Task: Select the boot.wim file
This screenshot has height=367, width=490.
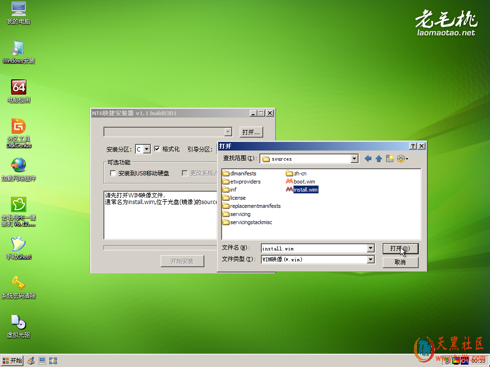Action: (304, 182)
